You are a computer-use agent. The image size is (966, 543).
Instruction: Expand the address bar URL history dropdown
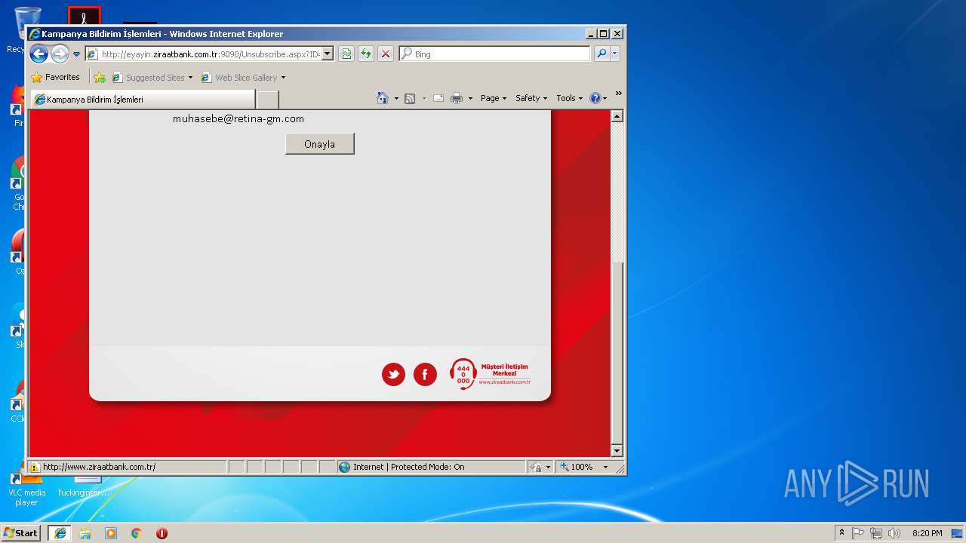pyautogui.click(x=328, y=54)
